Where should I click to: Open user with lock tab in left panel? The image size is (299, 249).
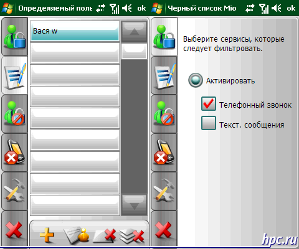tap(14, 37)
